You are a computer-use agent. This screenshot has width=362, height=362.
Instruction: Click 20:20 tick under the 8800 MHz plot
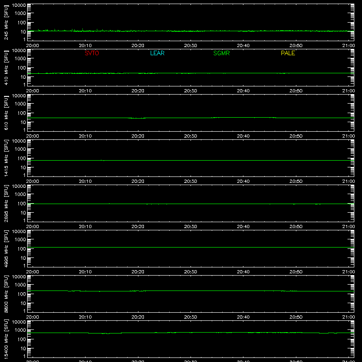tap(138, 317)
